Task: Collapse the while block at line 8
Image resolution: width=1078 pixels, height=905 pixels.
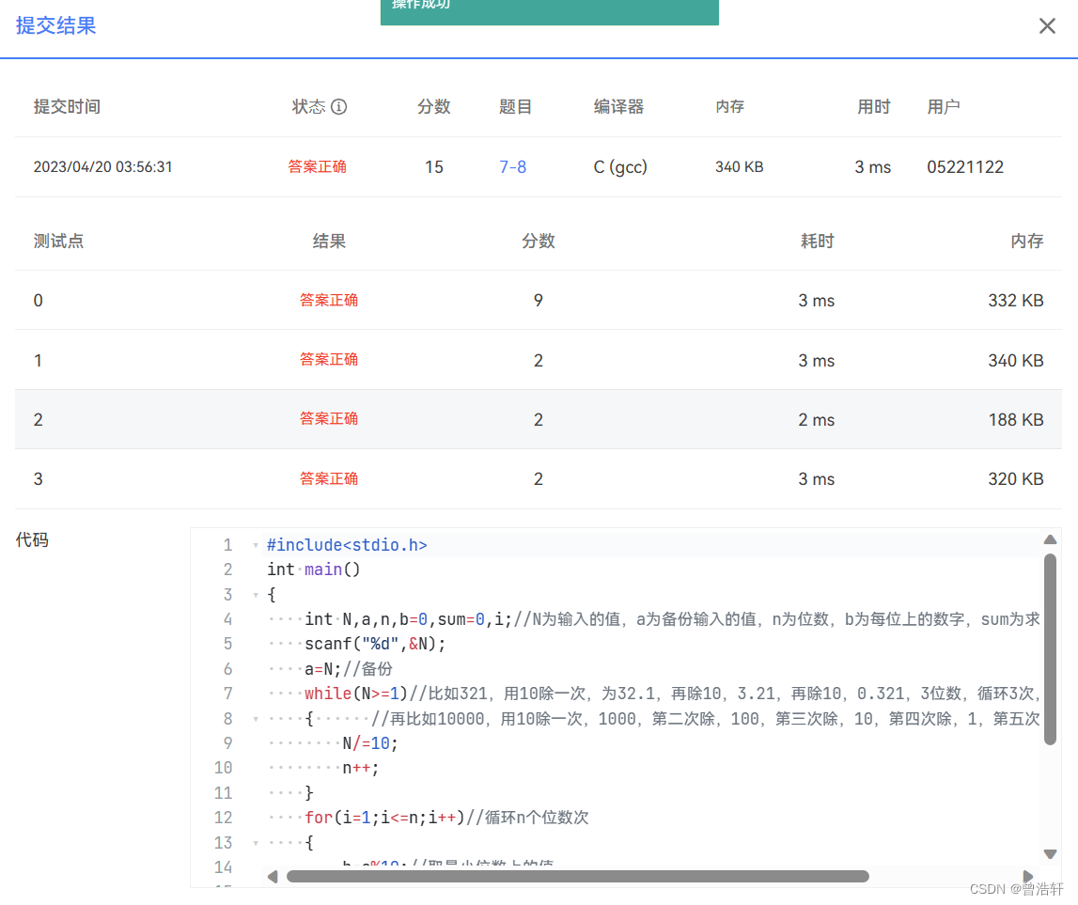Action: [255, 719]
